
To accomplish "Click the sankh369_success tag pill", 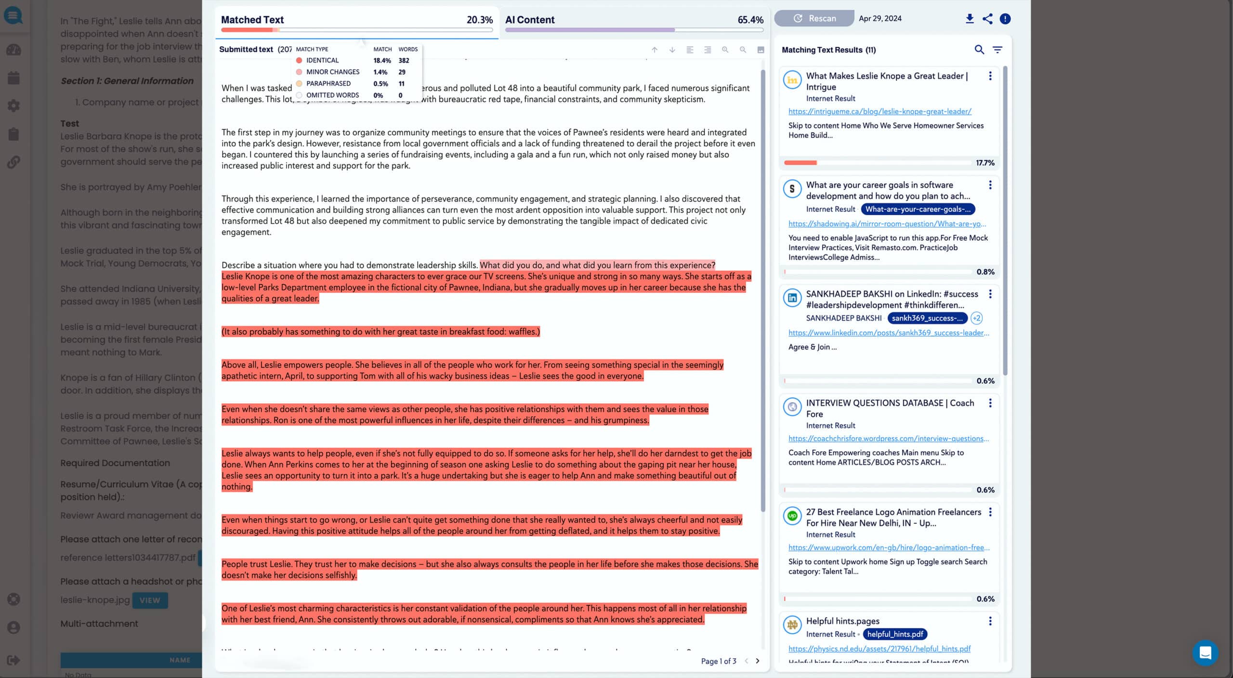I will click(927, 318).
